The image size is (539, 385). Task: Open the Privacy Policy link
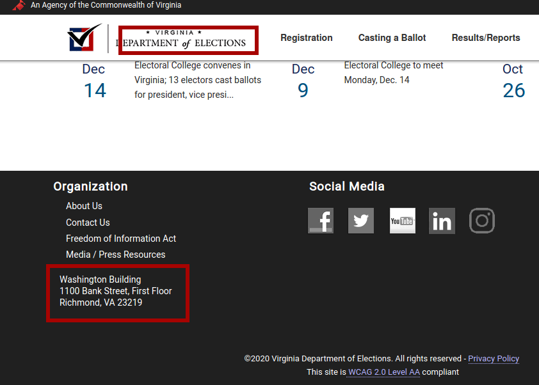(494, 359)
